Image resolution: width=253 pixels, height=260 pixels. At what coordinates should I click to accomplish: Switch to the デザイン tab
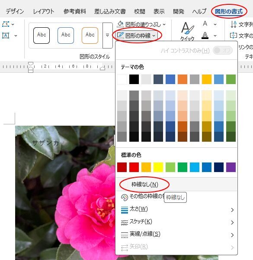click(15, 11)
